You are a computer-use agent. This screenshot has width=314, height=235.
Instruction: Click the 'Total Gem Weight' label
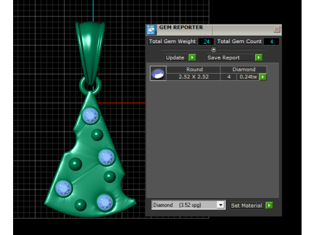pyautogui.click(x=172, y=41)
